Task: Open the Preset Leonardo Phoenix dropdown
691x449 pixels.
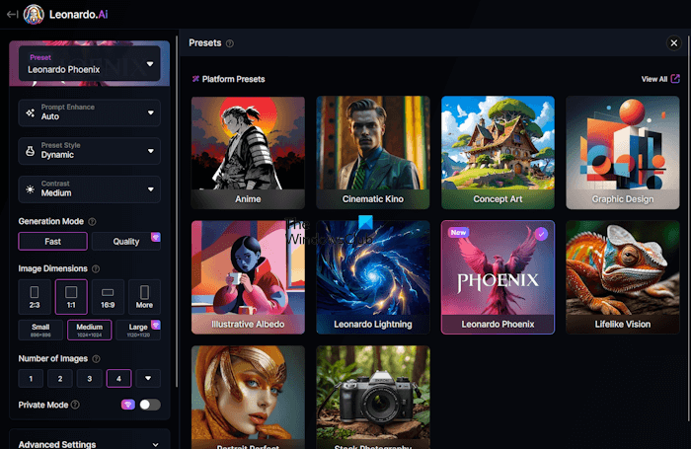Action: (x=90, y=64)
